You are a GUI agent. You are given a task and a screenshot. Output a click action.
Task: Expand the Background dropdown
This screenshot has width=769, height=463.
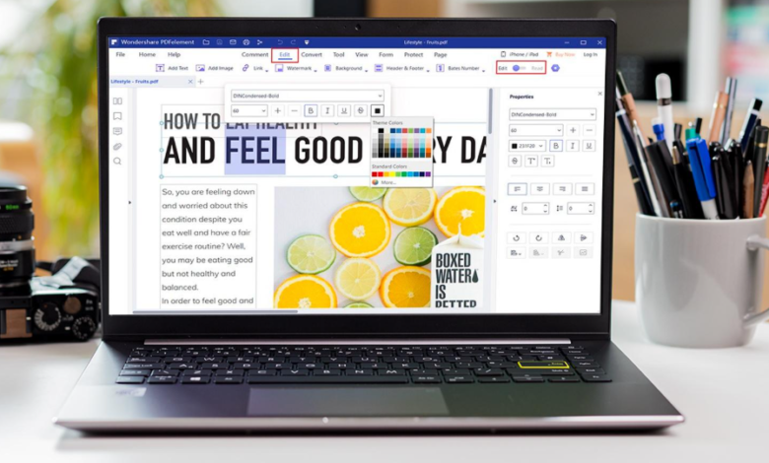coord(366,70)
